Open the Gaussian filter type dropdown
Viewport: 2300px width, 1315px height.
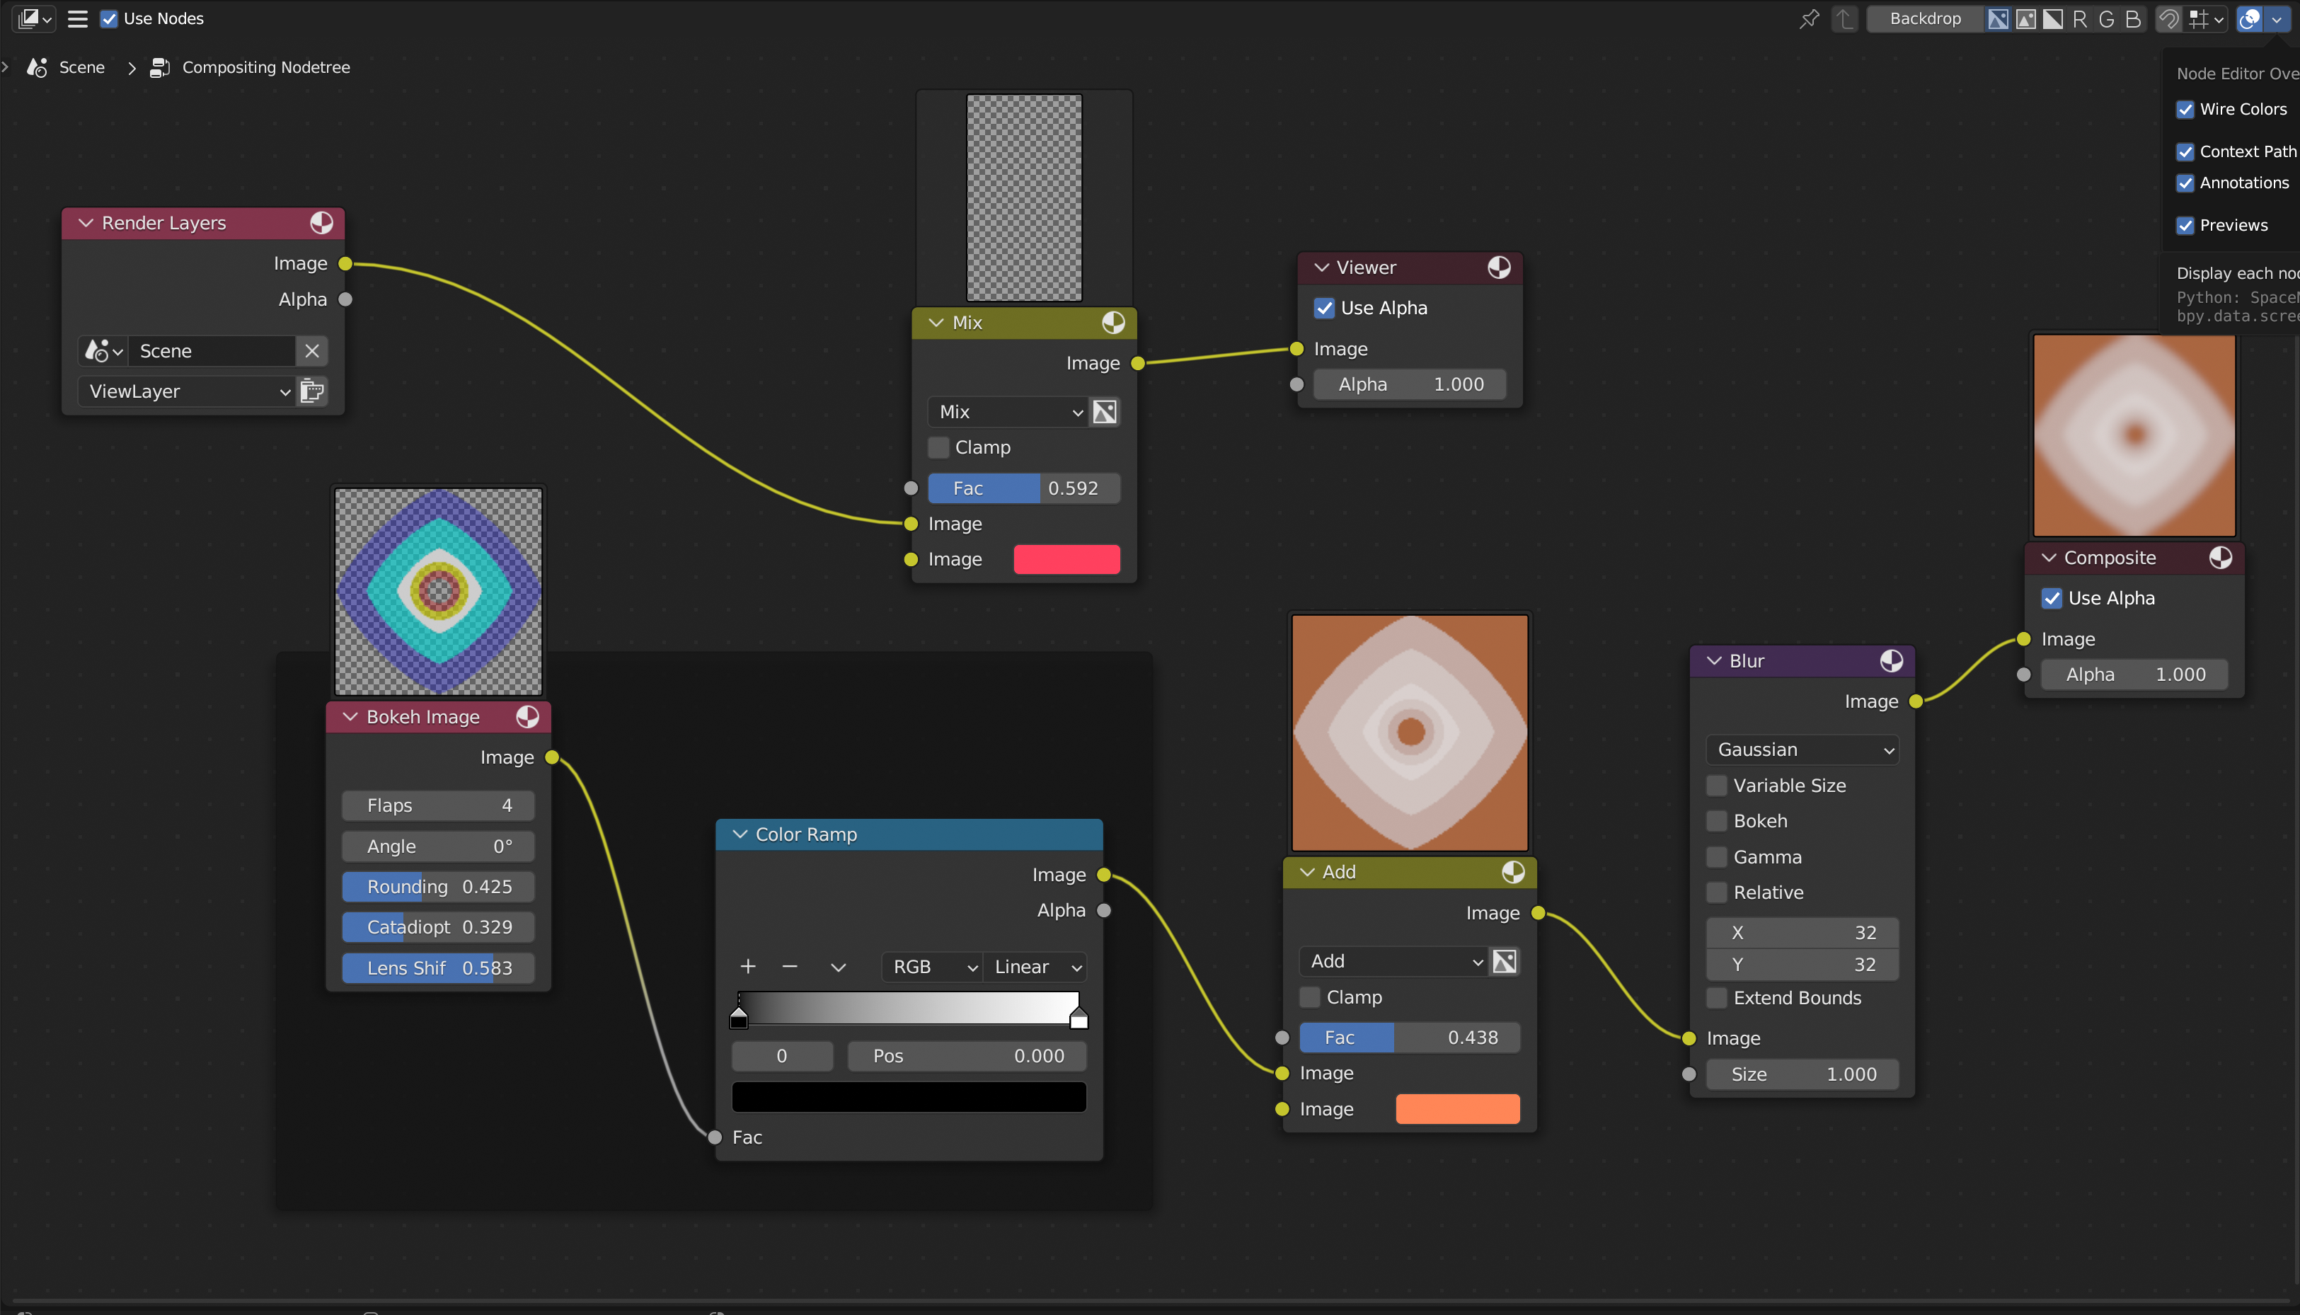point(1802,750)
